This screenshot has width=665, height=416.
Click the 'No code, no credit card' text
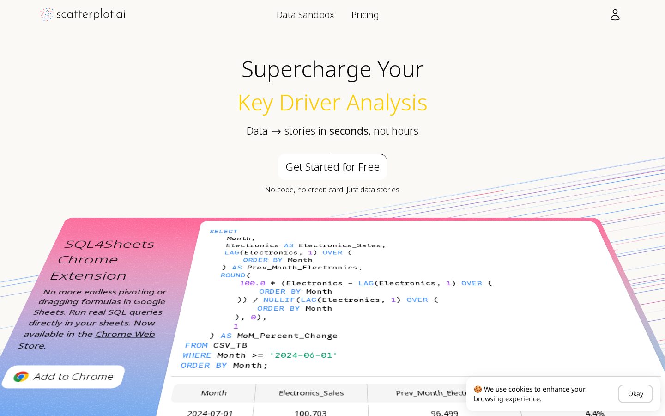pyautogui.click(x=332, y=190)
